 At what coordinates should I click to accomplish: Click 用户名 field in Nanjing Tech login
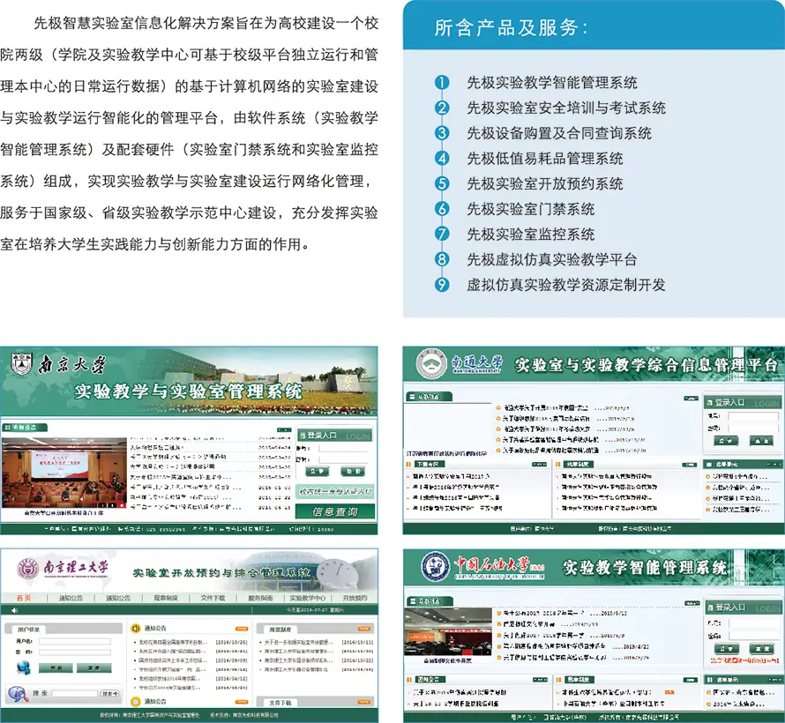coord(75,642)
